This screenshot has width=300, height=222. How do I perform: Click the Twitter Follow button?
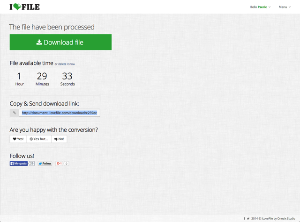pos(45,164)
